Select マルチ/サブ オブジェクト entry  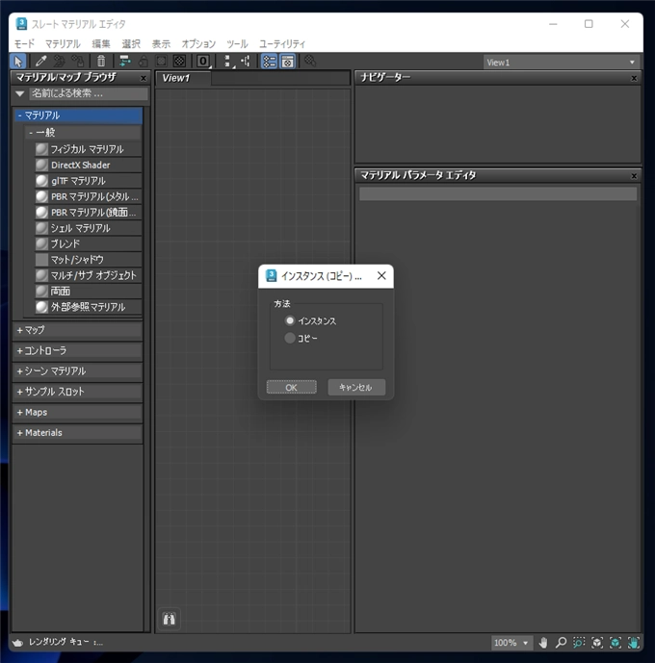point(88,275)
